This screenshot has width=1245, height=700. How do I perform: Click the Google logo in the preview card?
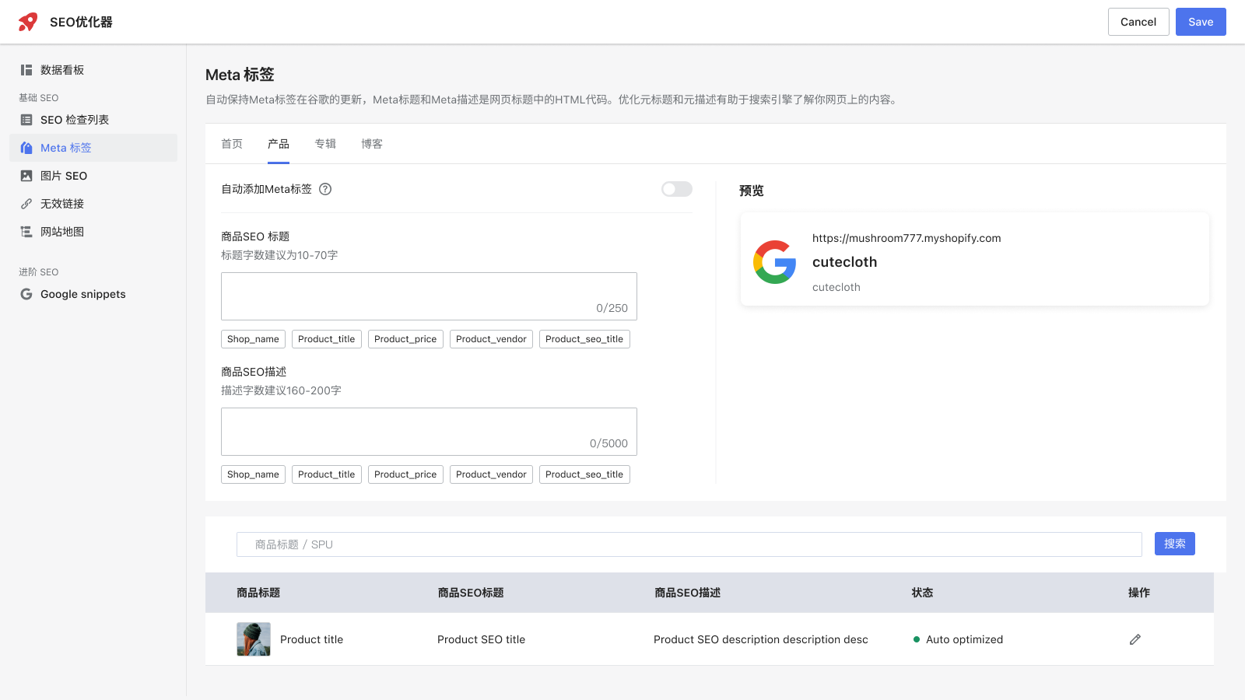pyautogui.click(x=775, y=262)
